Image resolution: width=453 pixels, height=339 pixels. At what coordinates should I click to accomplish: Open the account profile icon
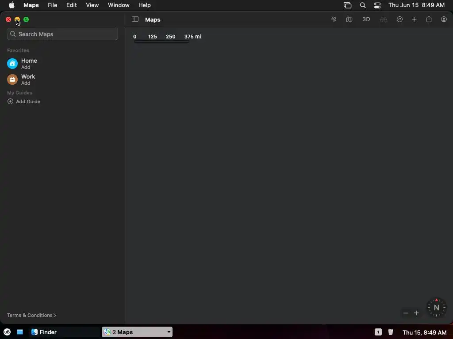click(x=444, y=19)
